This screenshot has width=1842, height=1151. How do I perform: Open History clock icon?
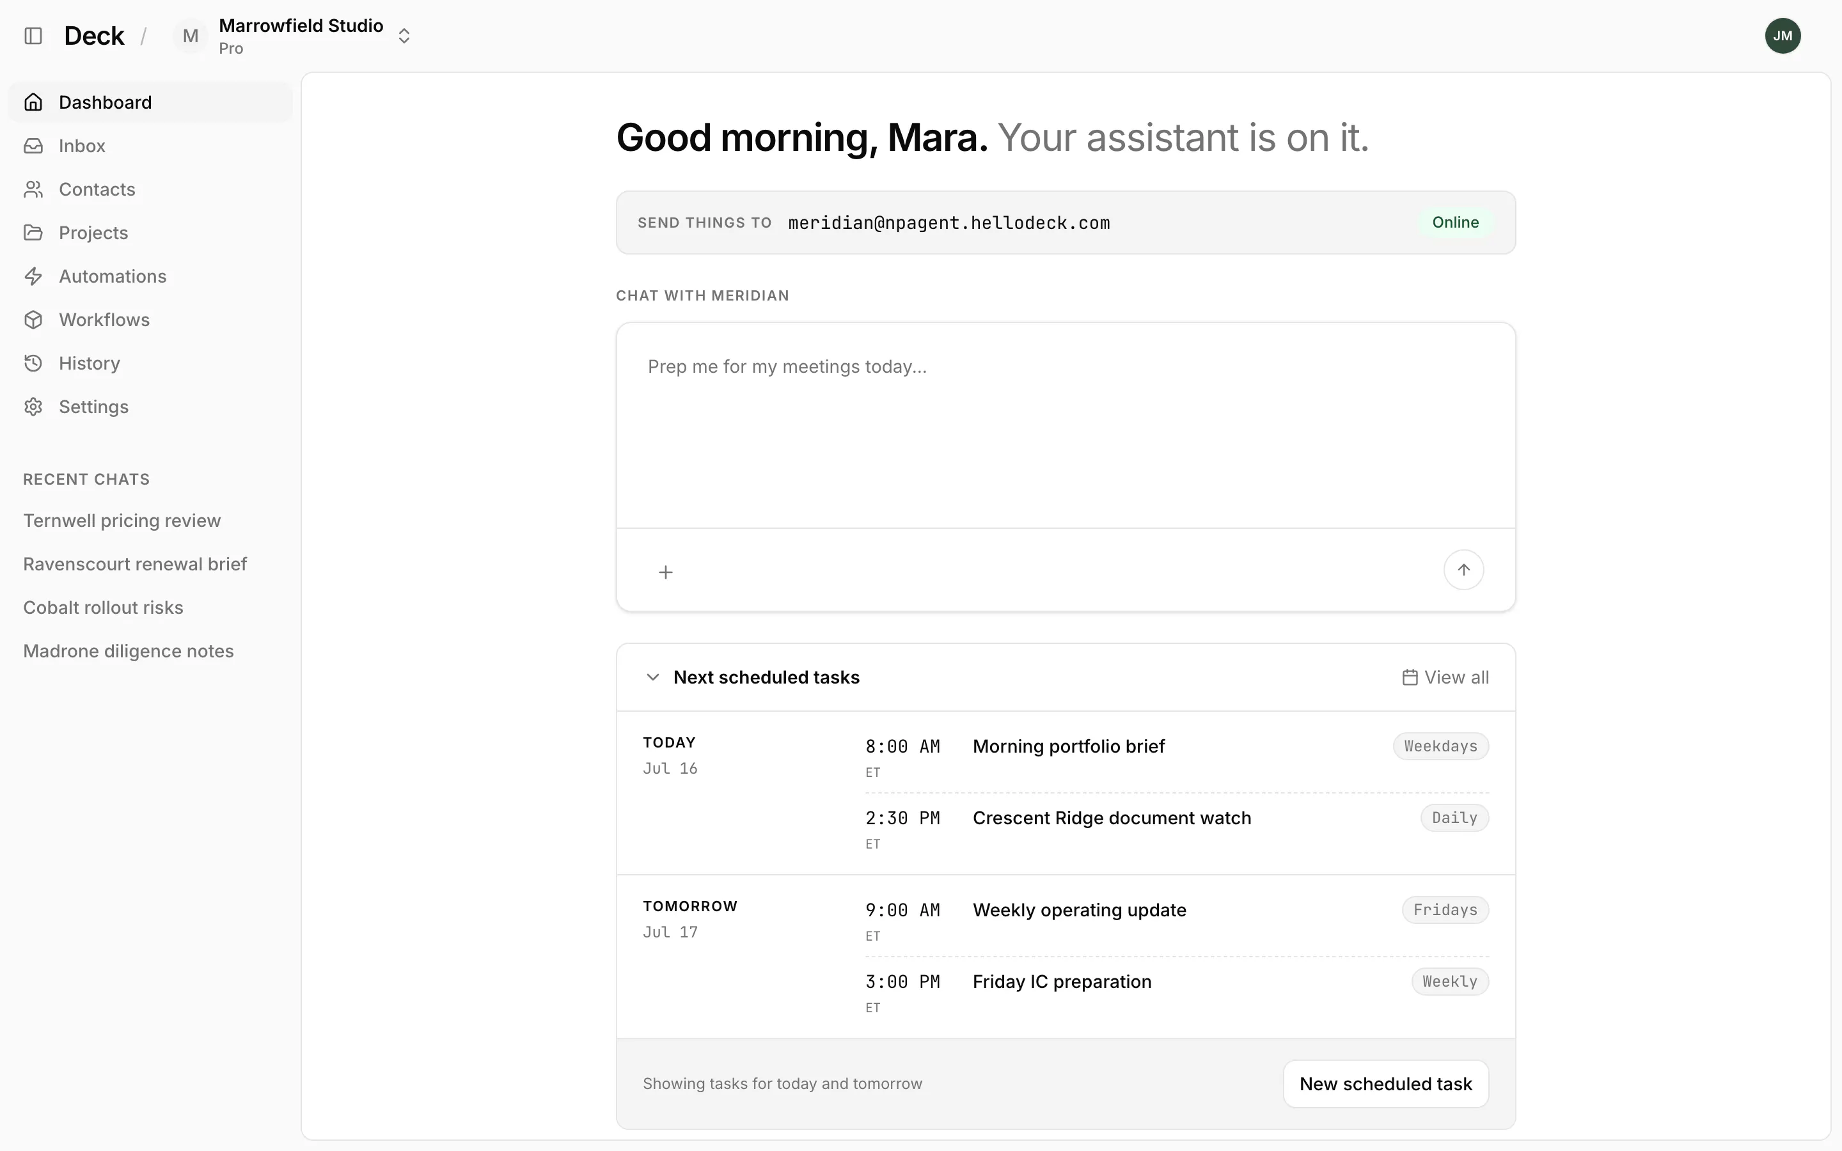click(33, 363)
